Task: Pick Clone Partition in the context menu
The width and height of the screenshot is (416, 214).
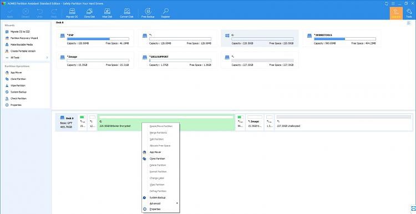Action: (x=161, y=159)
